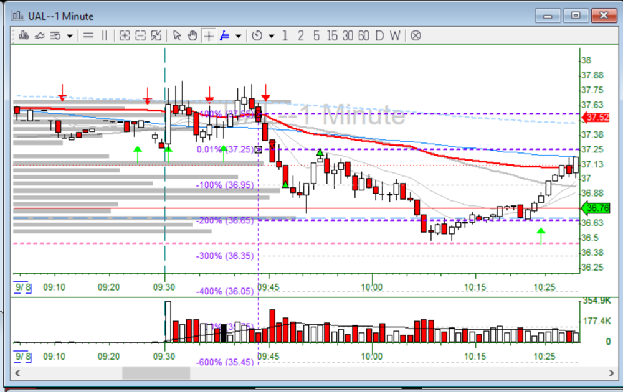Image resolution: width=623 pixels, height=392 pixels.
Task: Click the line chart indicator icon
Action: coord(40,35)
